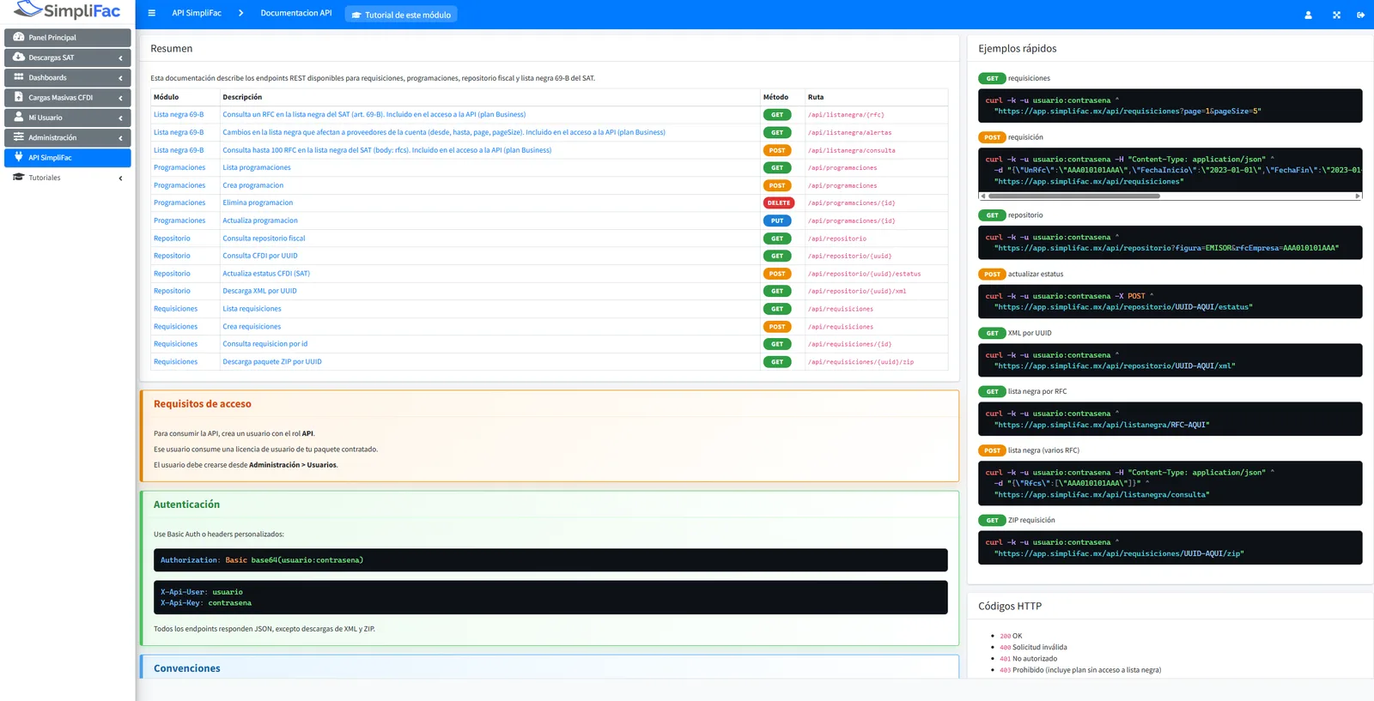Expand the Mi Usuario submenu arrow
This screenshot has height=701, width=1374.
120,118
